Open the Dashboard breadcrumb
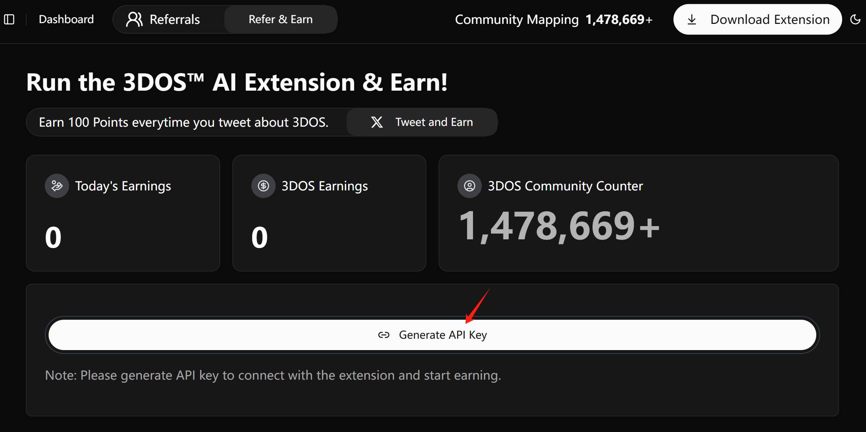 [x=66, y=19]
